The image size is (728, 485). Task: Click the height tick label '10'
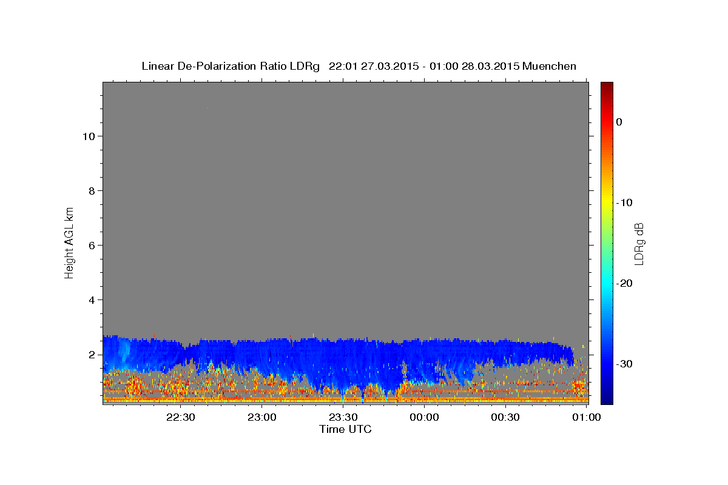88,136
